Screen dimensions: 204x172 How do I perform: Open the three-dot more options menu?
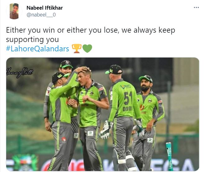(x=196, y=7)
